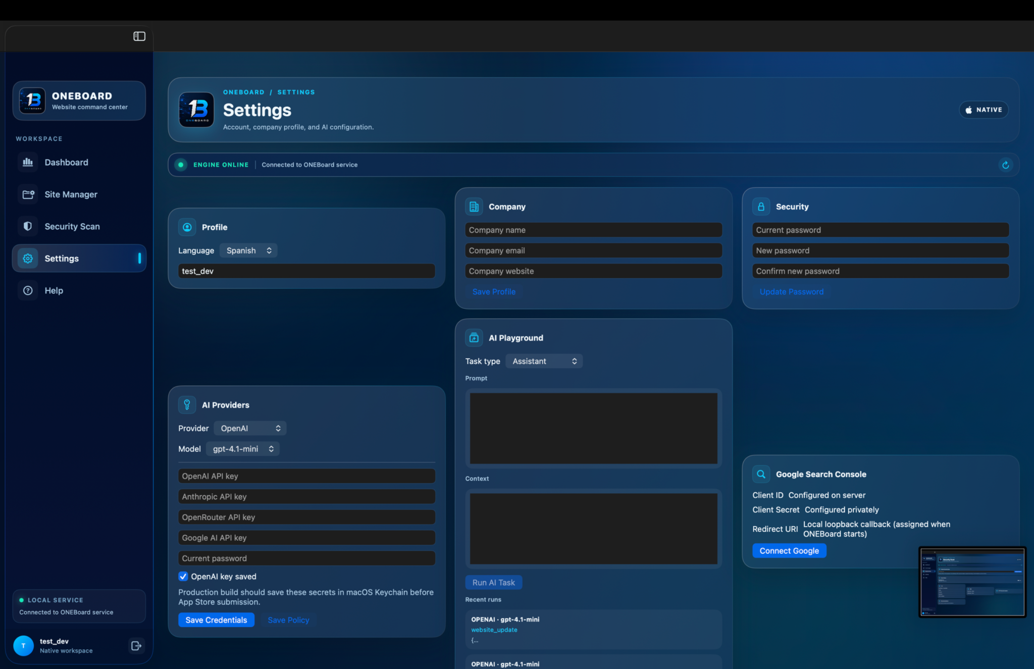
Task: Click the Google Search Console magnifier icon
Action: click(761, 474)
